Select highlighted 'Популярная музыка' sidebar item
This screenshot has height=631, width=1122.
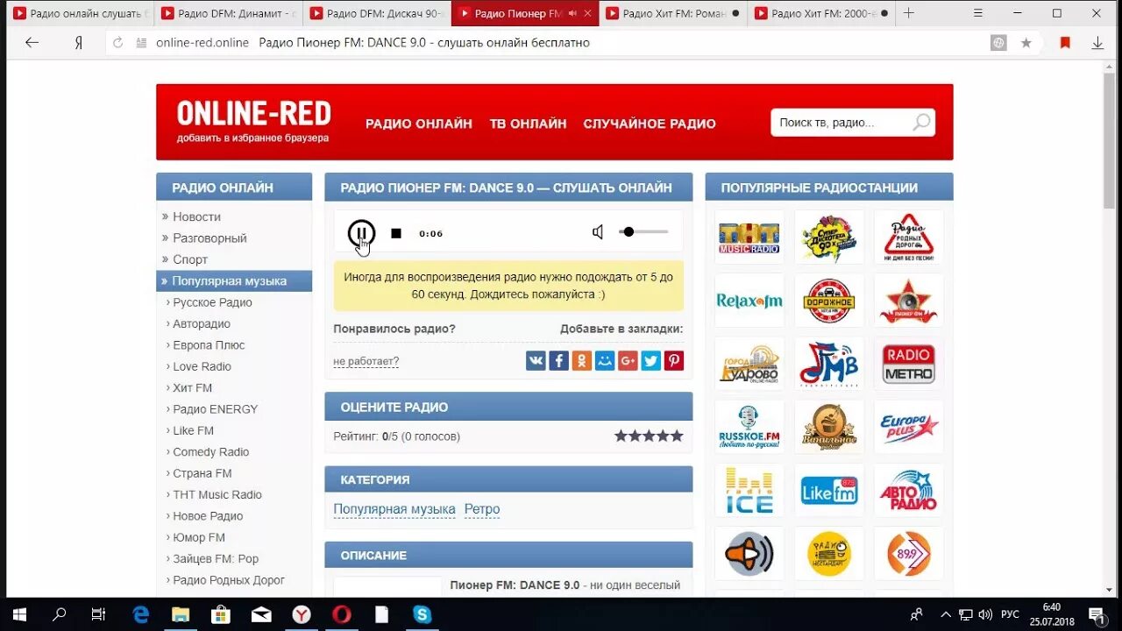(x=234, y=281)
